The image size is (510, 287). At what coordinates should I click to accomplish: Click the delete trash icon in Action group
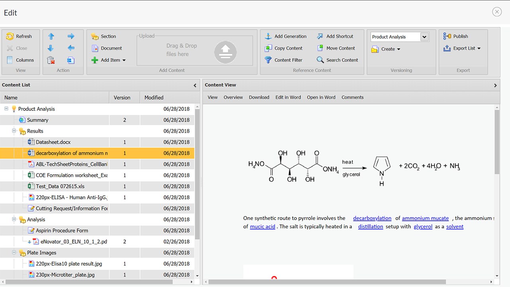point(51,60)
